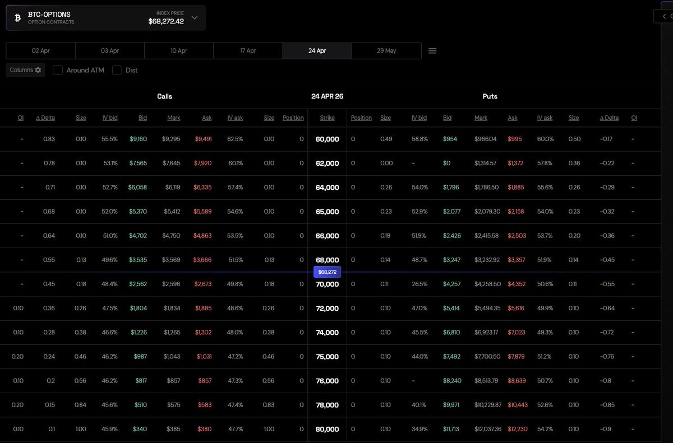This screenshot has width=673, height=443.
Task: Select the 24 Apr expiry tab
Action: click(317, 50)
